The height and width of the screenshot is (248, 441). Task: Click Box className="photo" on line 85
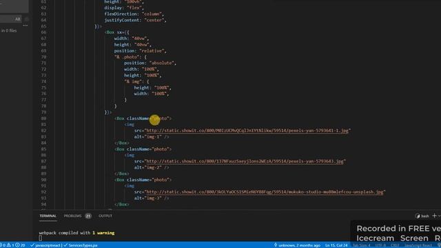[143, 149]
